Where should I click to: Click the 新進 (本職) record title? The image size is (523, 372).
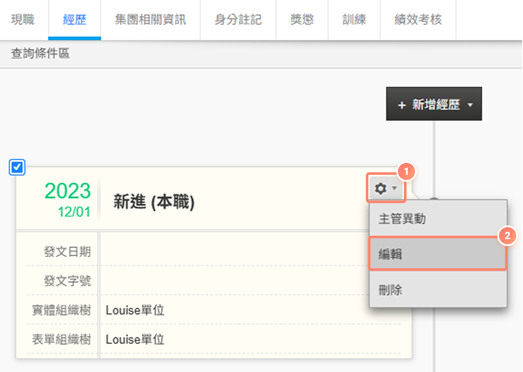tap(154, 201)
